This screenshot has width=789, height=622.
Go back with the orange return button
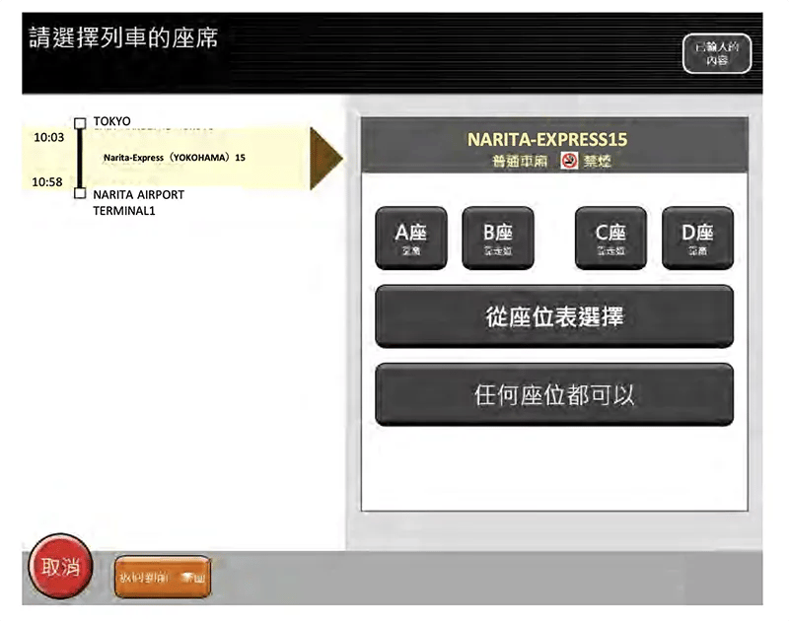tap(163, 577)
